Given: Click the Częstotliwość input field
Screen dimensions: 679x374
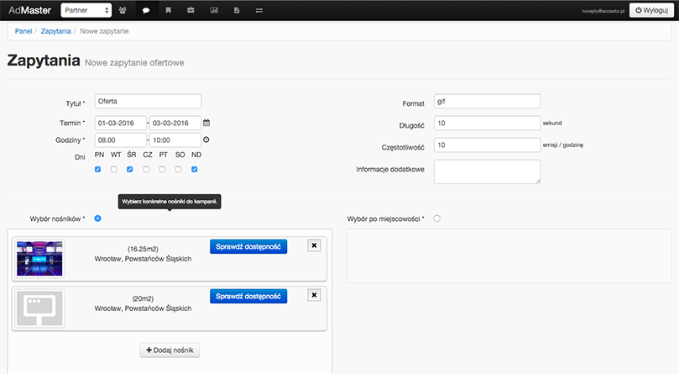Looking at the screenshot, I should pos(488,145).
